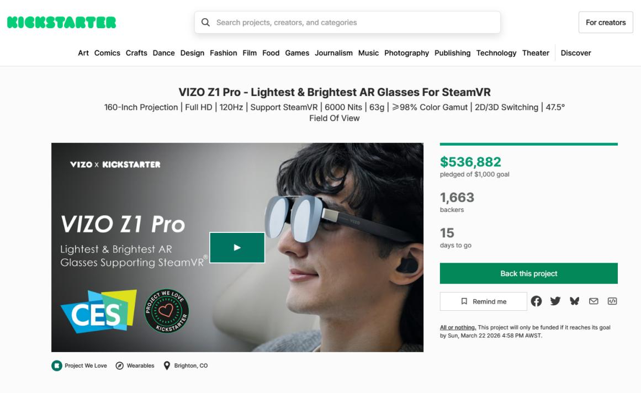The image size is (641, 393).
Task: Open the Games category
Action: [x=297, y=53]
